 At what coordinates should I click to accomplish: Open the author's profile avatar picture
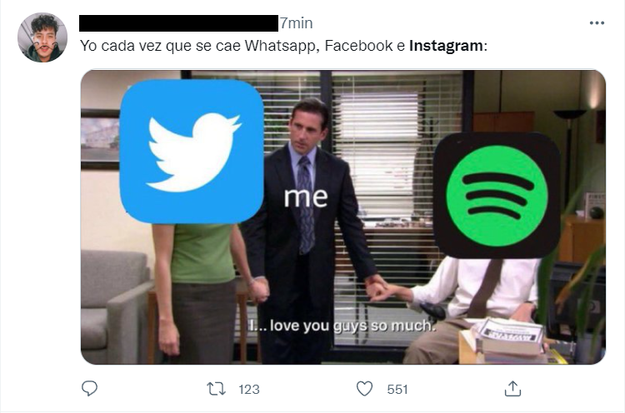42,37
